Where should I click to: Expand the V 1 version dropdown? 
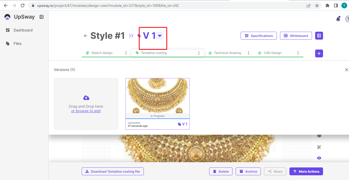160,36
